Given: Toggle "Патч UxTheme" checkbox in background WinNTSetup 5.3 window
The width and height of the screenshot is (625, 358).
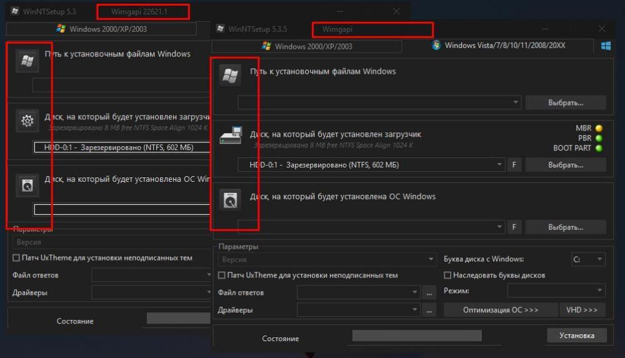Looking at the screenshot, I should [16, 258].
